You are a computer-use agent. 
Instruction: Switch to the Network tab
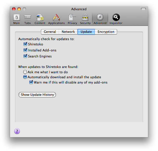(x=68, y=32)
